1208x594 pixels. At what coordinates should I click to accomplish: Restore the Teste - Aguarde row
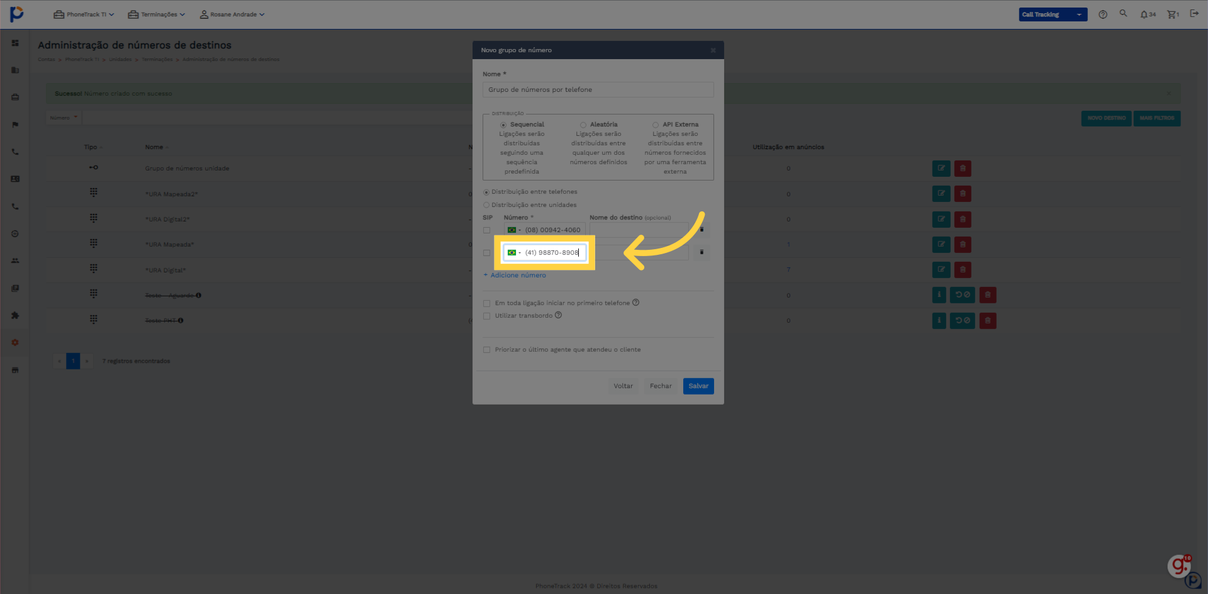pos(963,295)
